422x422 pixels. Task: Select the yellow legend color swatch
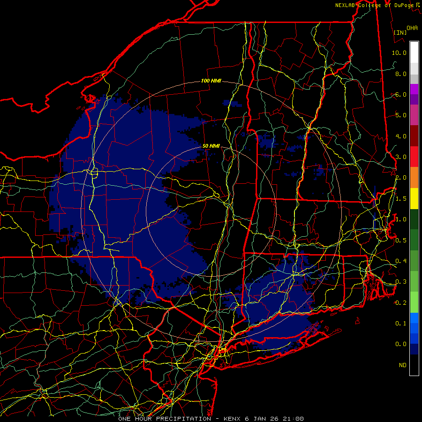point(414,199)
